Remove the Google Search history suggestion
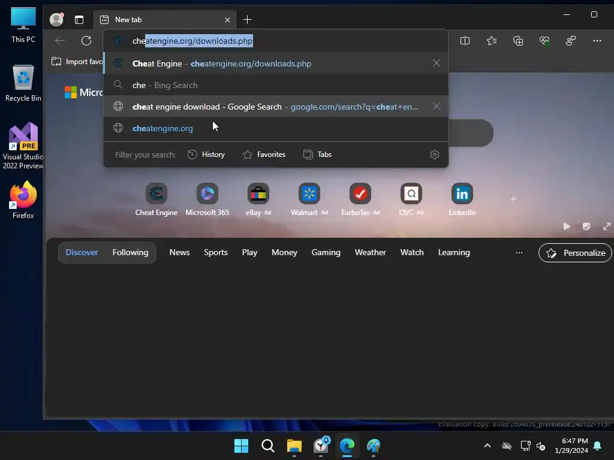The height and width of the screenshot is (460, 614). (x=437, y=106)
